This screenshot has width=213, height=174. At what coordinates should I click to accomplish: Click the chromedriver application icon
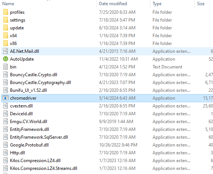pyautogui.click(x=6, y=98)
